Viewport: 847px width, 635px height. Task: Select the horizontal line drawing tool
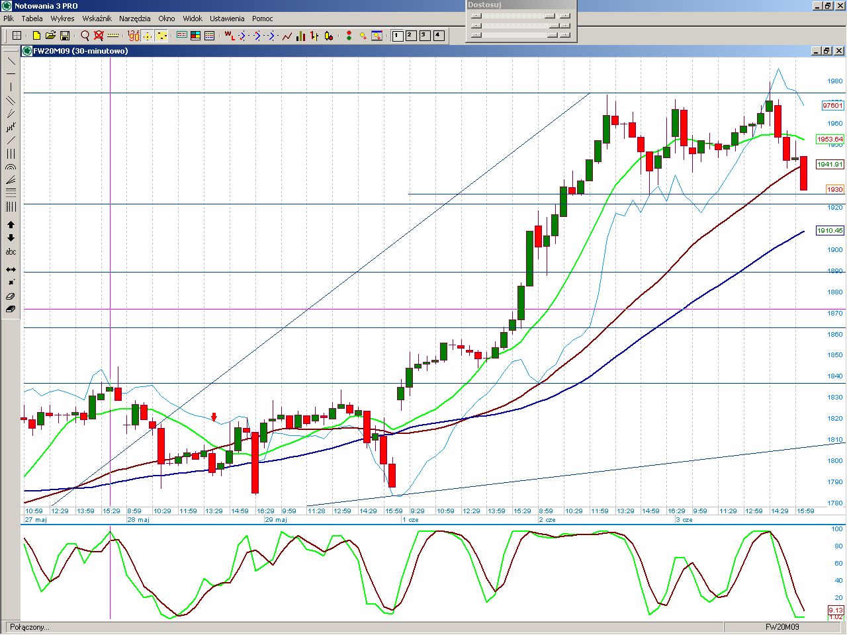click(x=11, y=73)
